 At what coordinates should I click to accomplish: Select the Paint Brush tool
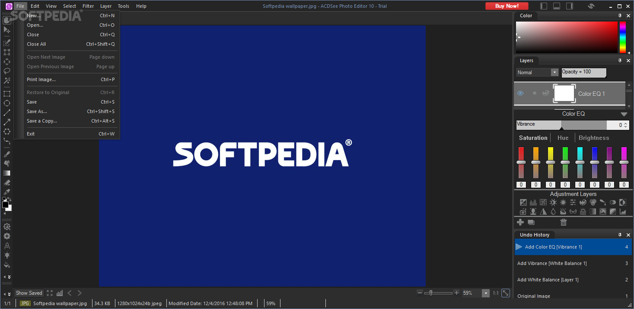(6, 154)
